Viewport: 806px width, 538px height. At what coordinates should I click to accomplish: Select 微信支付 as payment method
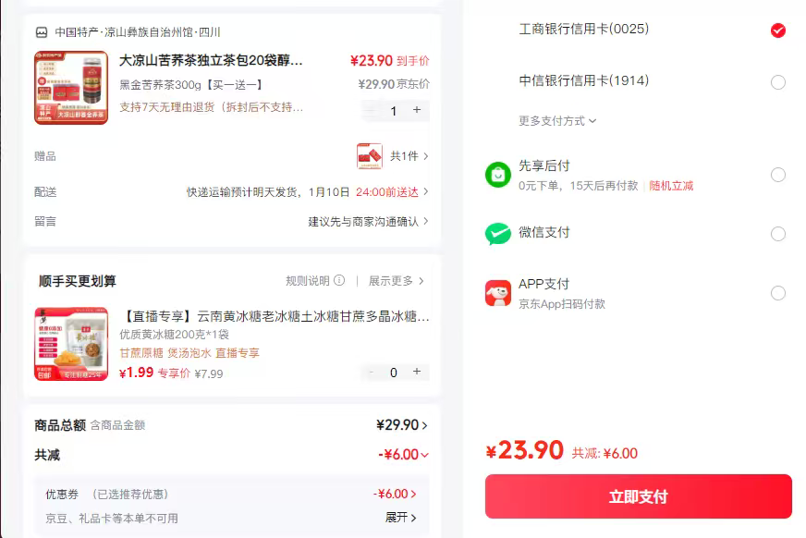(x=778, y=233)
